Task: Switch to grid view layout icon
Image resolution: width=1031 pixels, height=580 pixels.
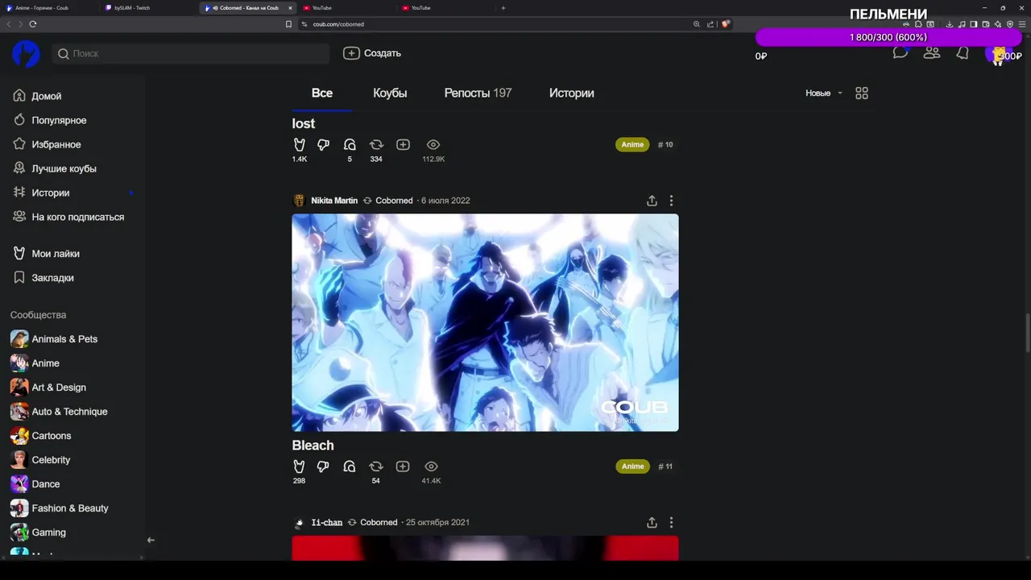Action: (x=862, y=93)
